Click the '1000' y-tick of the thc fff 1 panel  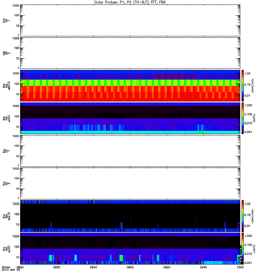[x=16, y=136]
